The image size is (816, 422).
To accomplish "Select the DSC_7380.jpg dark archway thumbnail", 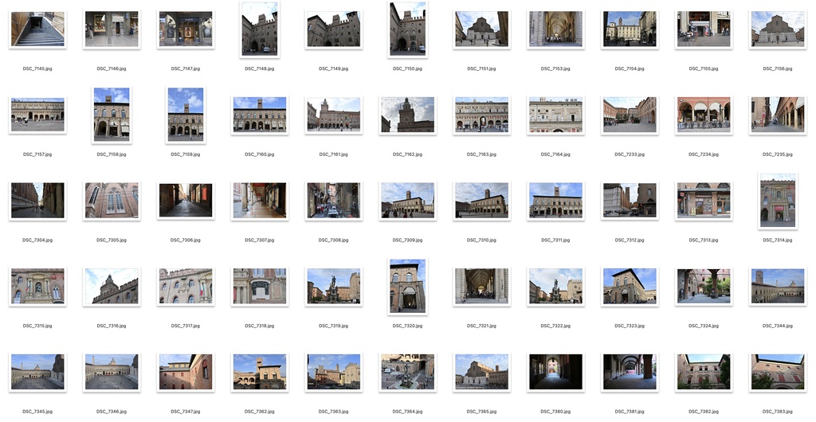I will tap(555, 372).
